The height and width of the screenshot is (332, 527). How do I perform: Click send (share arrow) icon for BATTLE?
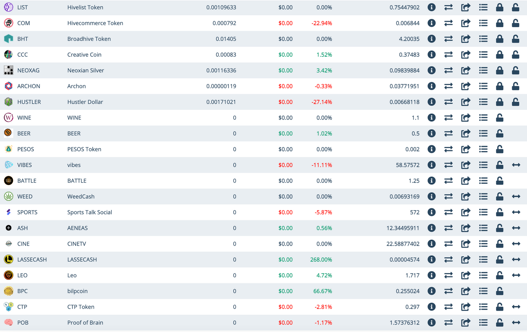pyautogui.click(x=466, y=181)
